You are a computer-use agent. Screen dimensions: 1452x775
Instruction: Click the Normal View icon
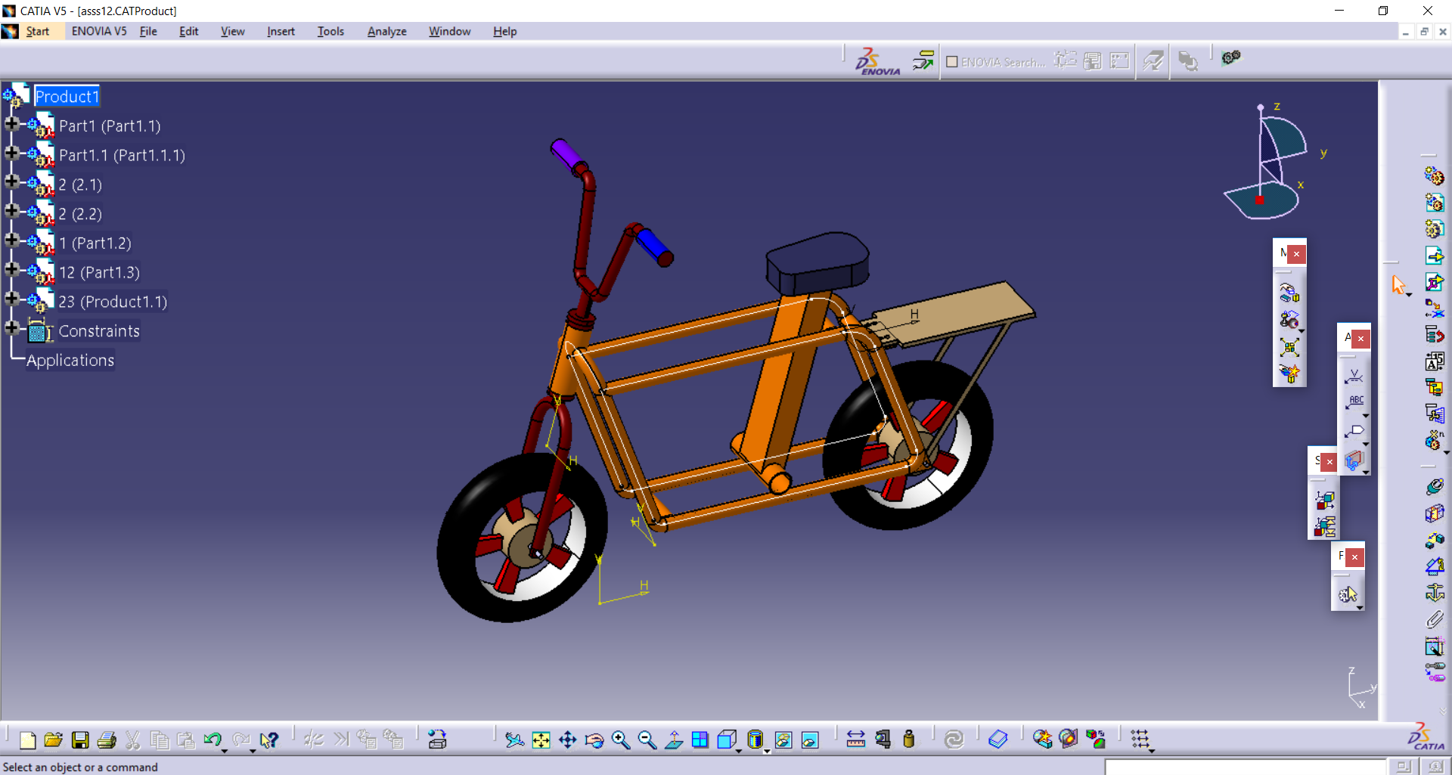tap(673, 739)
